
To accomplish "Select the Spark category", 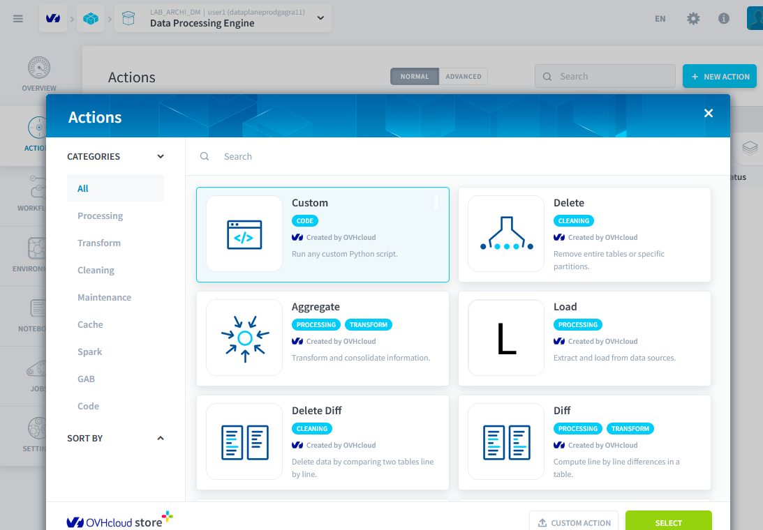I will tap(90, 352).
